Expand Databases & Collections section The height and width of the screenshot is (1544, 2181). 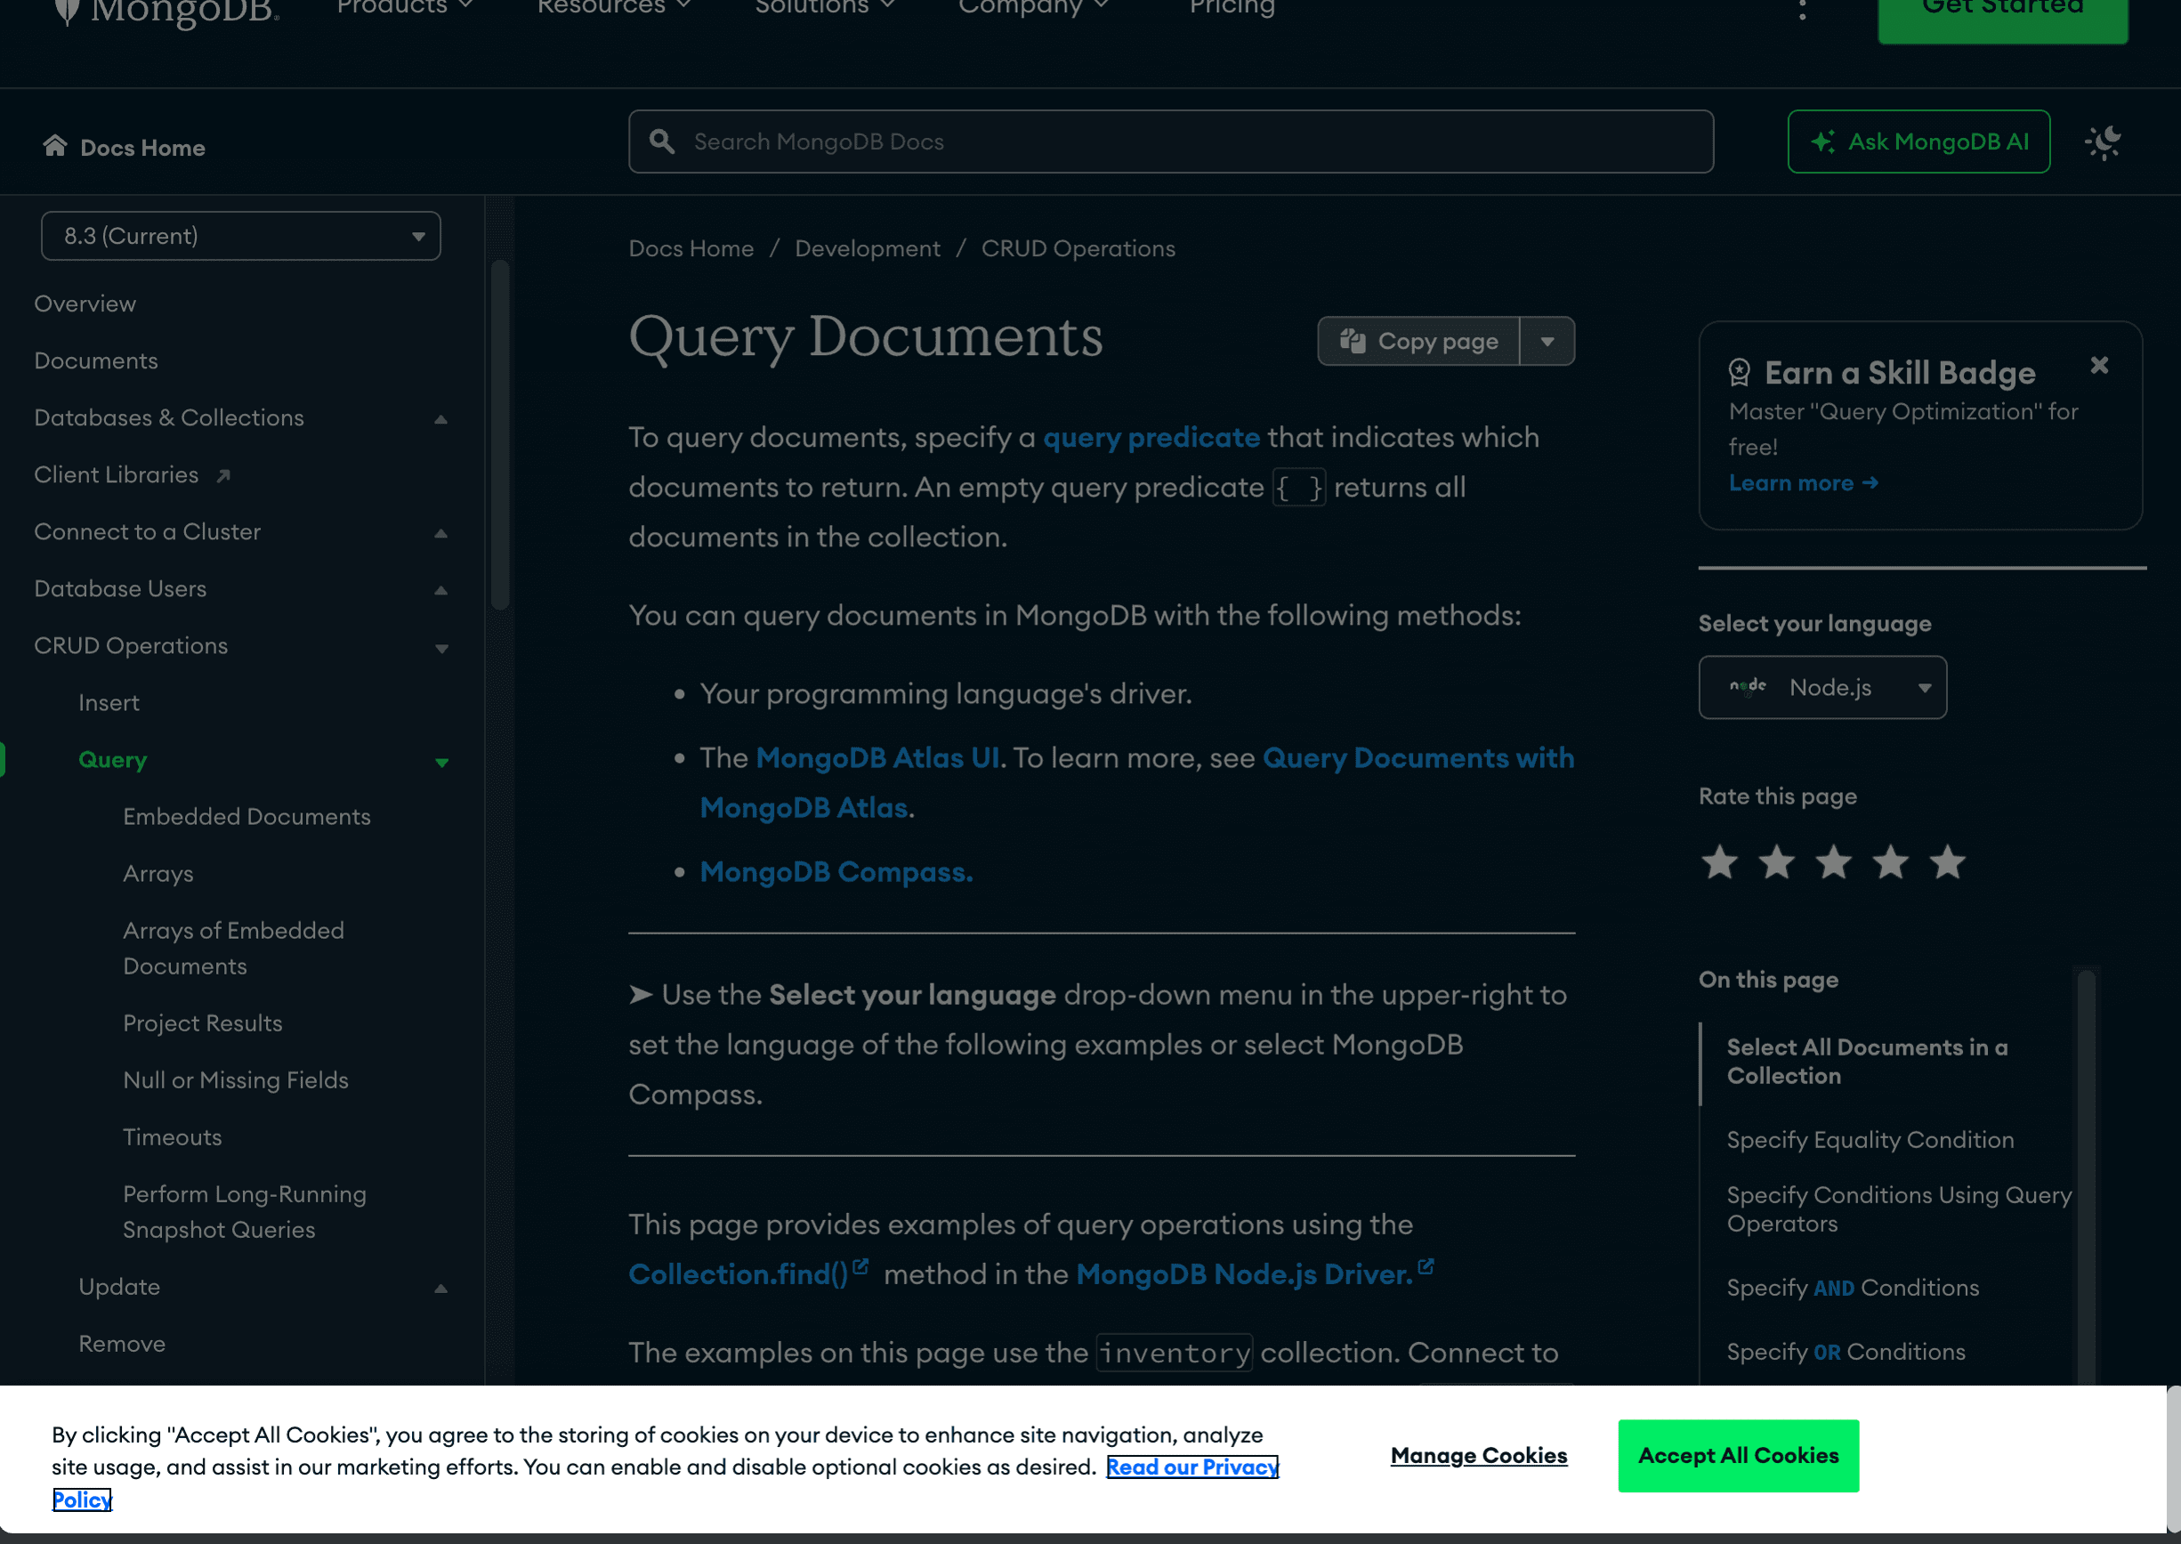point(441,418)
